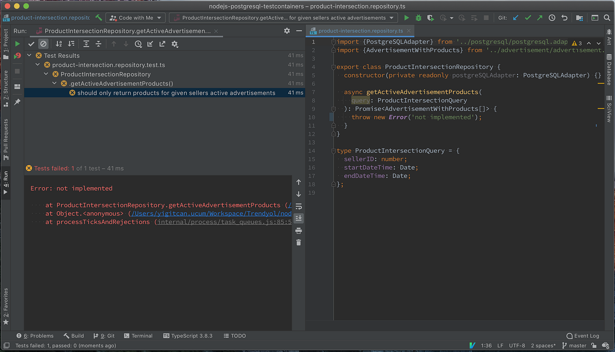Clear console output with trash icon
Viewport: 615px width, 352px height.
pyautogui.click(x=299, y=242)
